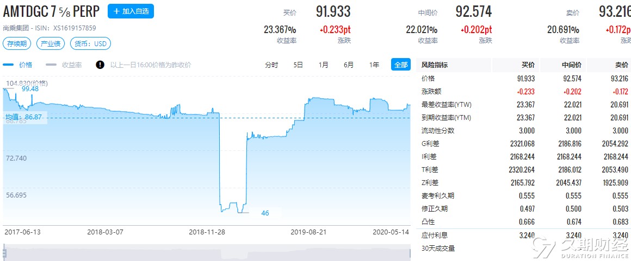Switch chart to 1月 range
631x261 pixels.
(323, 65)
